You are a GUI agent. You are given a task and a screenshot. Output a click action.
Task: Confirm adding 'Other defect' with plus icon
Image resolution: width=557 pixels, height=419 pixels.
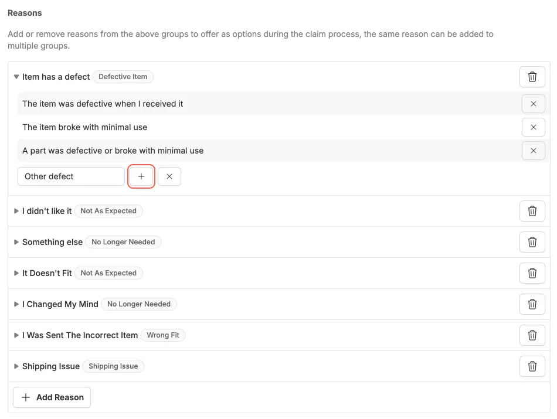(141, 176)
